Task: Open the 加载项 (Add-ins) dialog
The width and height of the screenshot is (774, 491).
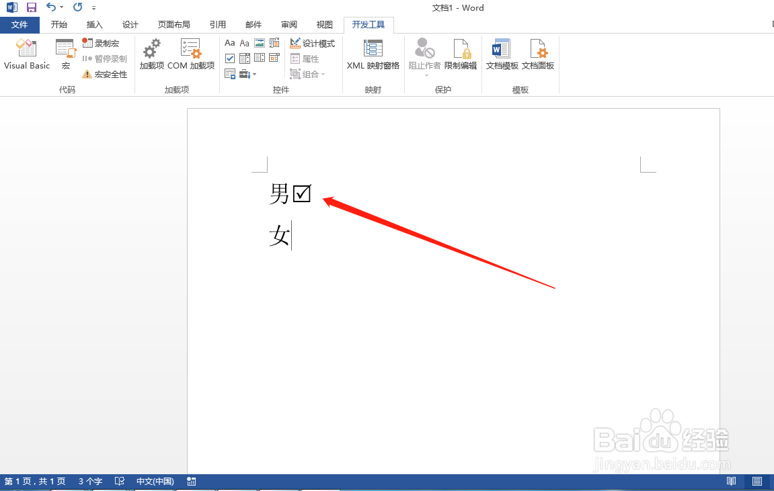Action: [151, 54]
